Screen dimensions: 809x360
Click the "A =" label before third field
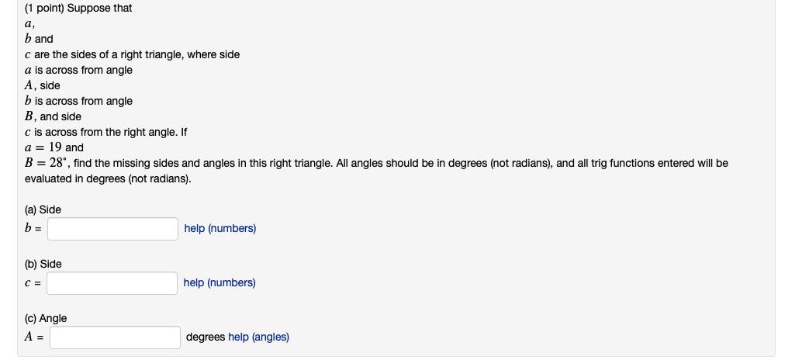point(34,337)
